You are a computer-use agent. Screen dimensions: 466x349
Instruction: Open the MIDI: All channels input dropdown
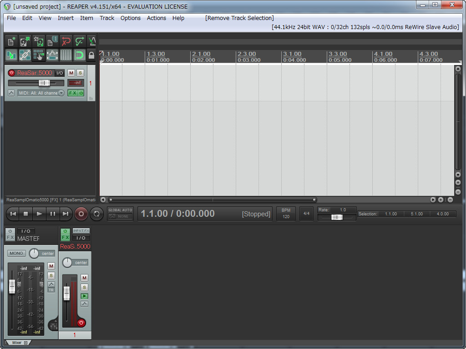(41, 93)
